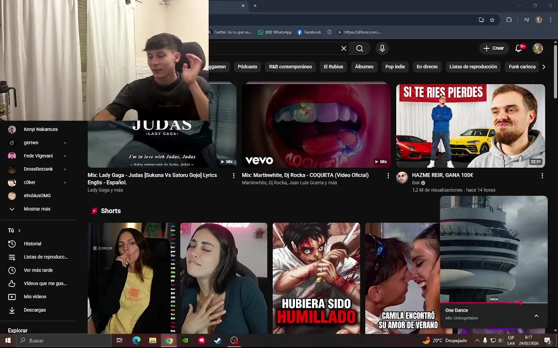558x348 pixels.
Task: Launch Microsoft Edge from the taskbar
Action: coord(136,341)
